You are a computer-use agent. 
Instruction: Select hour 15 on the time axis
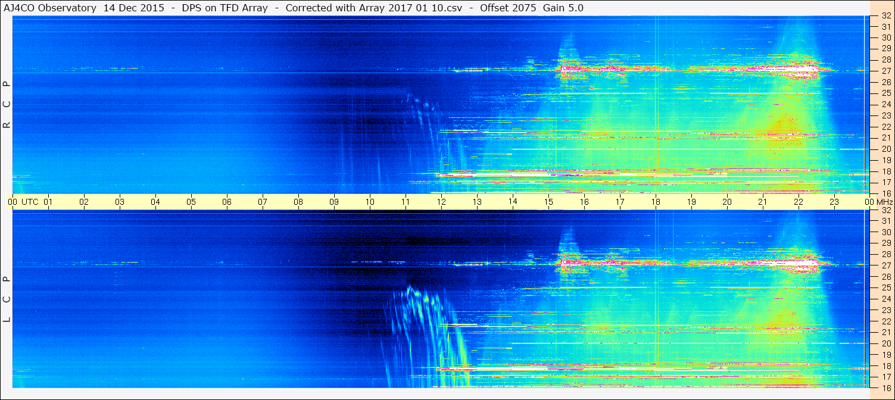548,202
